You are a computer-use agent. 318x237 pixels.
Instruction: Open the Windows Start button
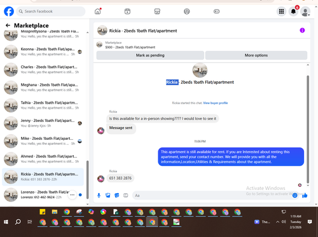click(6, 222)
